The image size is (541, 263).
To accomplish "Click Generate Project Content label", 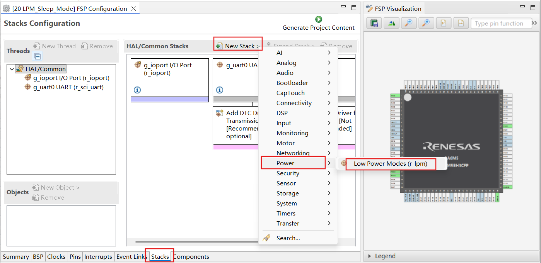I will coord(319,28).
